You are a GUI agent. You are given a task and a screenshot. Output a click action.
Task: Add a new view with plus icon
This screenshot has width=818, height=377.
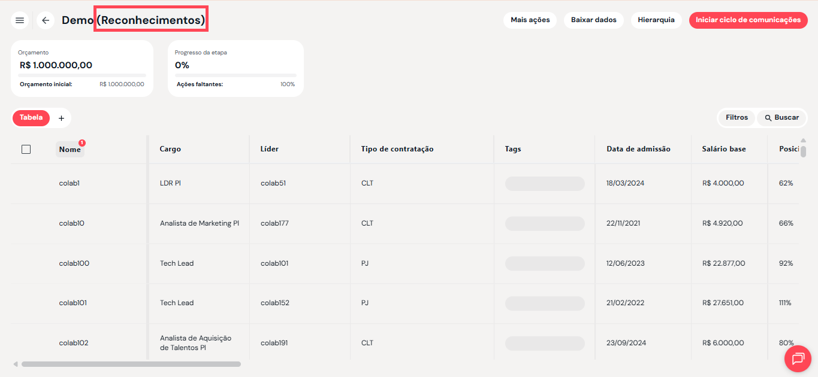61,118
